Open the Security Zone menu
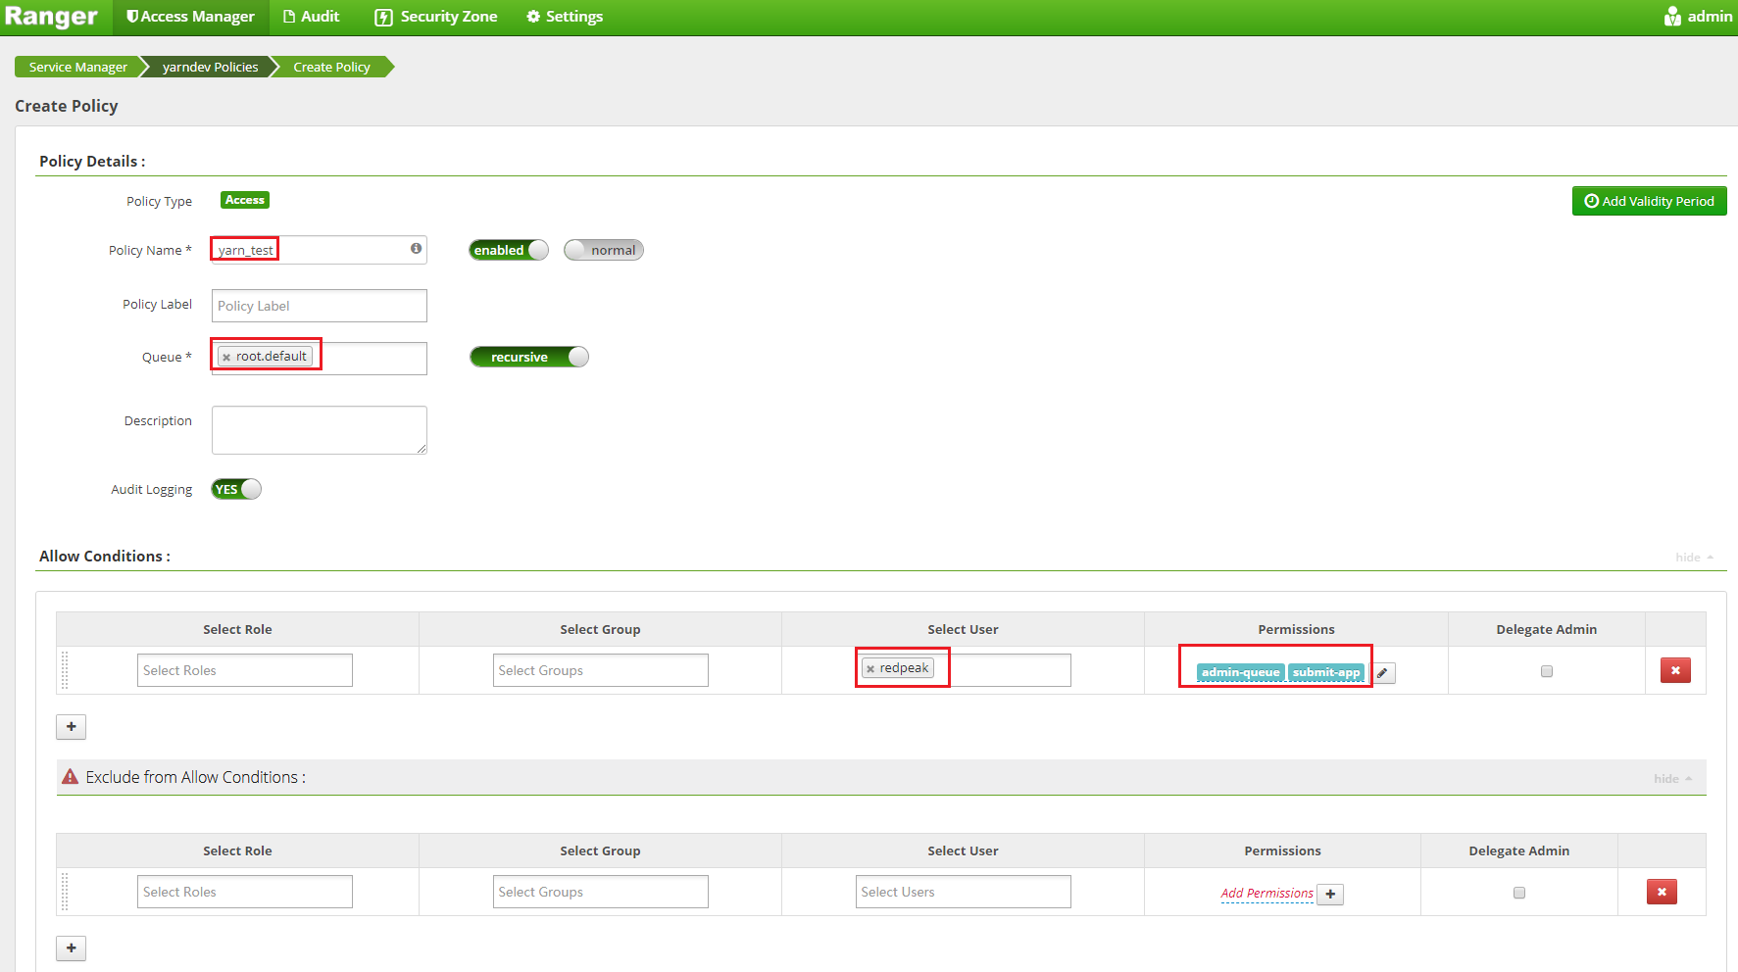This screenshot has height=972, width=1738. (436, 17)
